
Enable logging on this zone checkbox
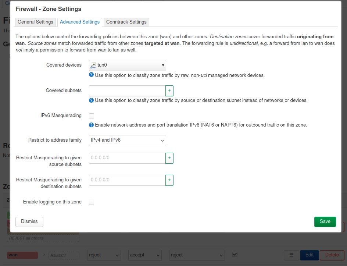click(x=92, y=202)
